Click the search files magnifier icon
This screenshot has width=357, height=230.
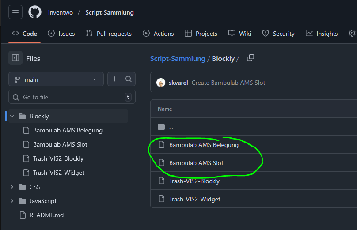(x=128, y=79)
